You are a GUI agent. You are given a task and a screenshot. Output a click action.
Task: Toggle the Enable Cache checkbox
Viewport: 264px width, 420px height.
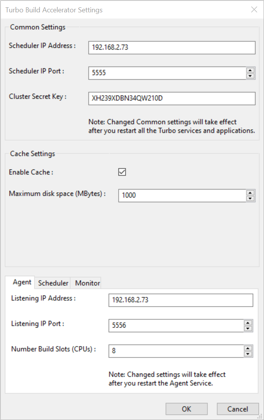122,172
